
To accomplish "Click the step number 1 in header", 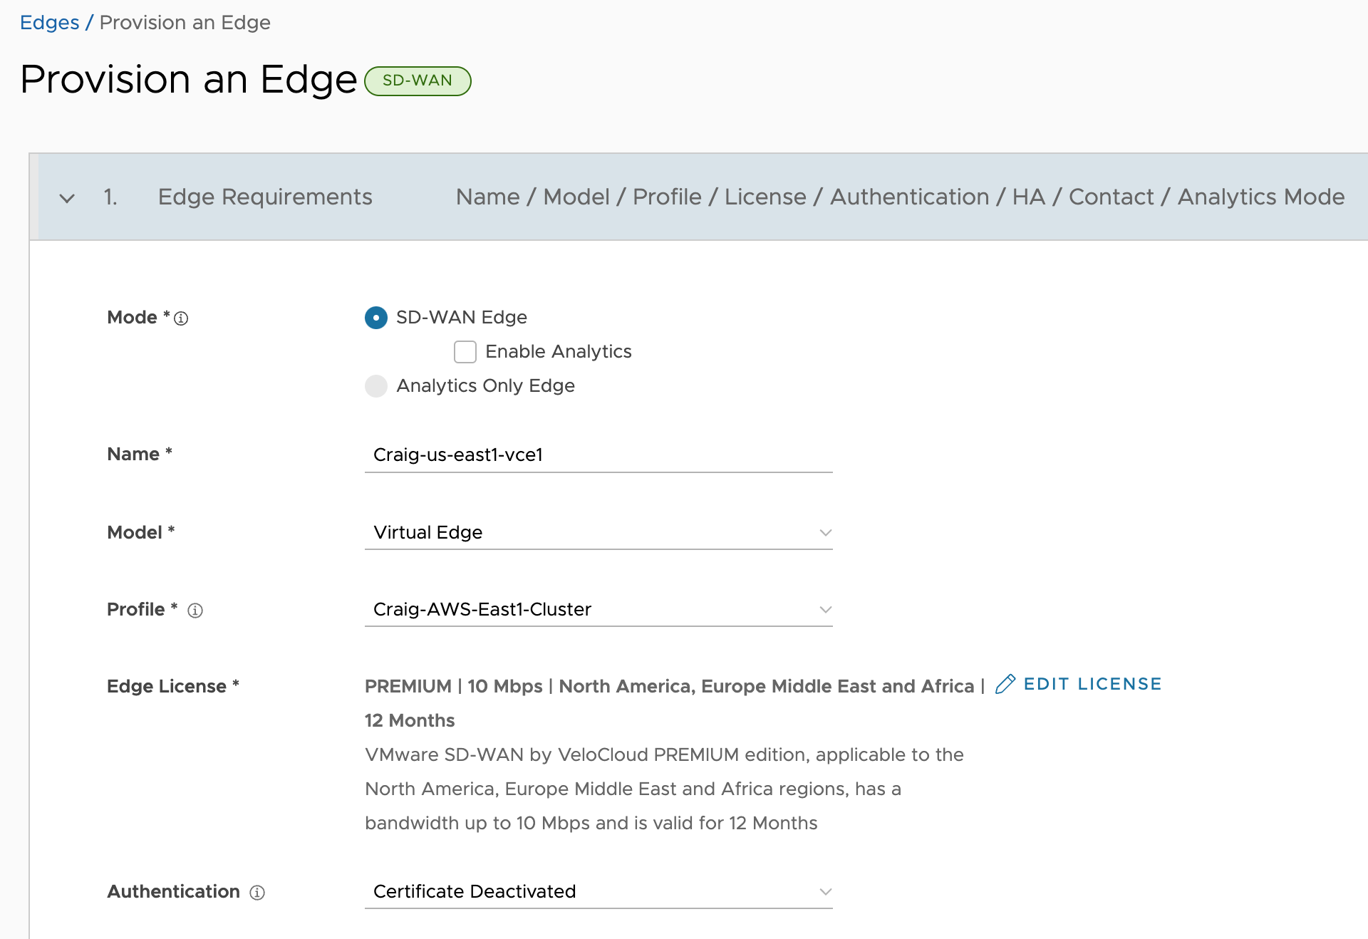I will [x=110, y=197].
